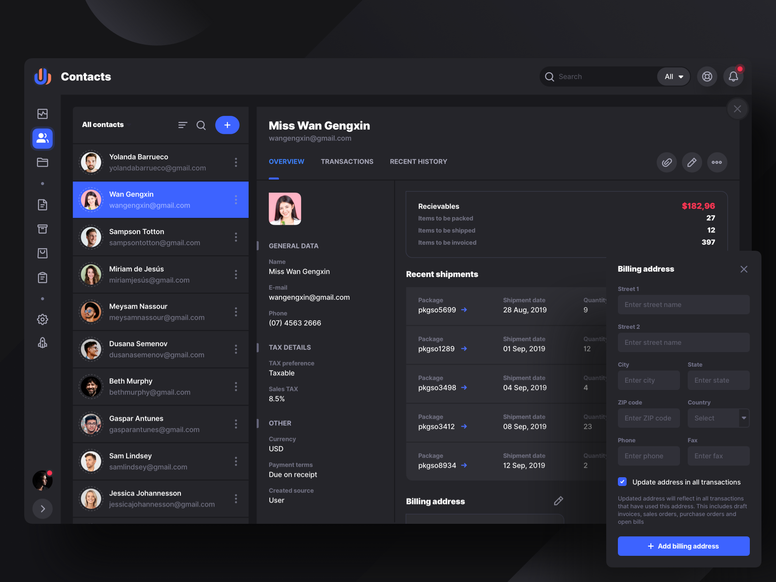Open the notification bell
This screenshot has height=582, width=776.
(733, 76)
